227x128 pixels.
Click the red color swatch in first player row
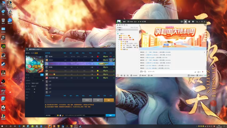[98, 57]
